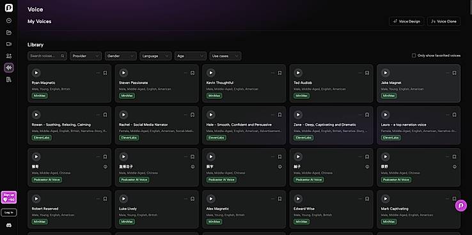Play the Luke Lively voice sample
Viewport: 472px width, 235px height.
click(123, 199)
